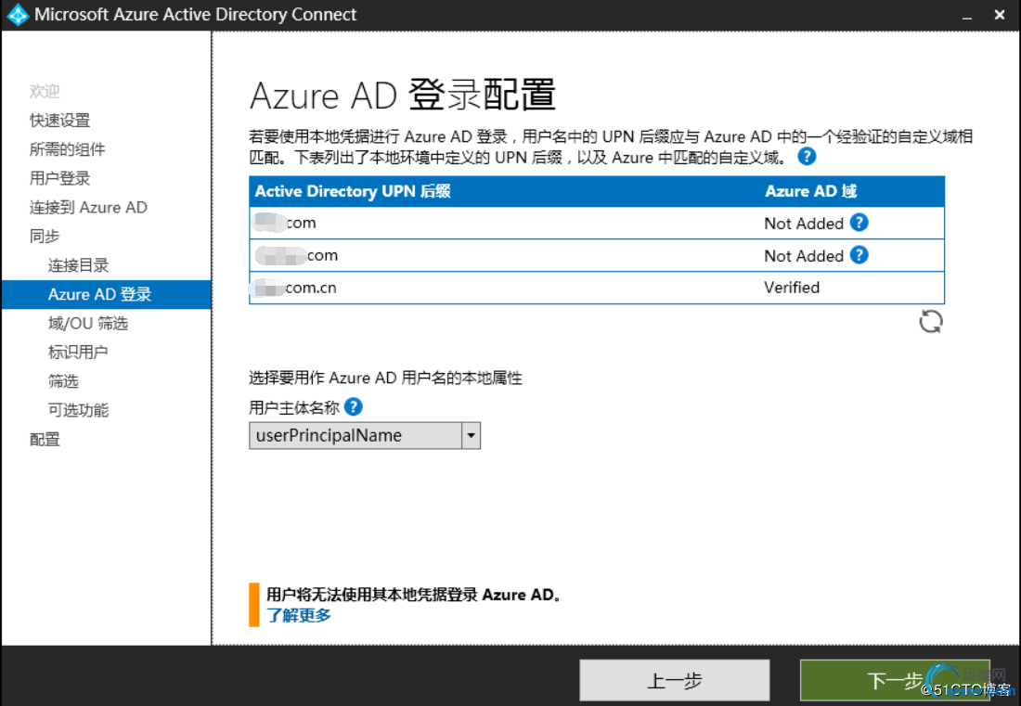The height and width of the screenshot is (706, 1021).
Task: Click the warning text 用户将无法使用其本地凭据登录 Azure AD
Action: 413,594
